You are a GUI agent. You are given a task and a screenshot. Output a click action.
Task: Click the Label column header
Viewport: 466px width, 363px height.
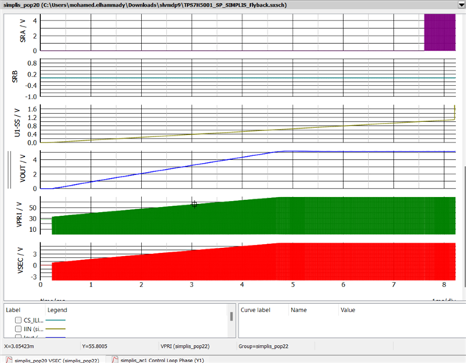13,310
